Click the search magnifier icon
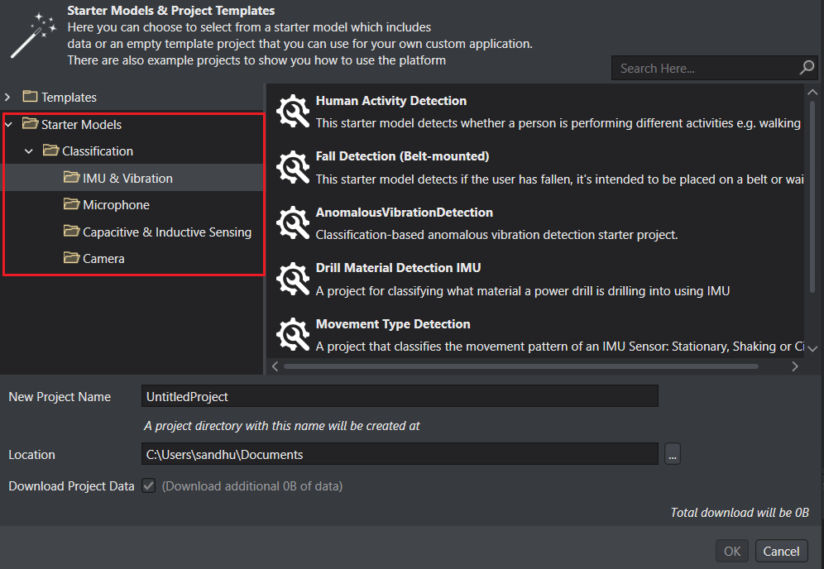Screen dimensions: 824x569 coord(807,68)
